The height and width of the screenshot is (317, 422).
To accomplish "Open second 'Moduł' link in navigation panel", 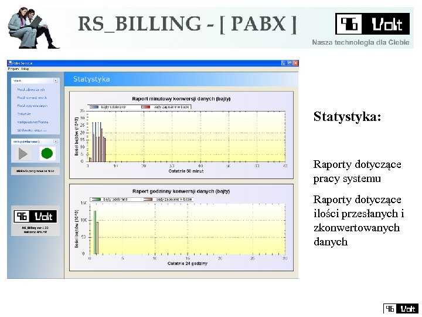I will coord(32,98).
